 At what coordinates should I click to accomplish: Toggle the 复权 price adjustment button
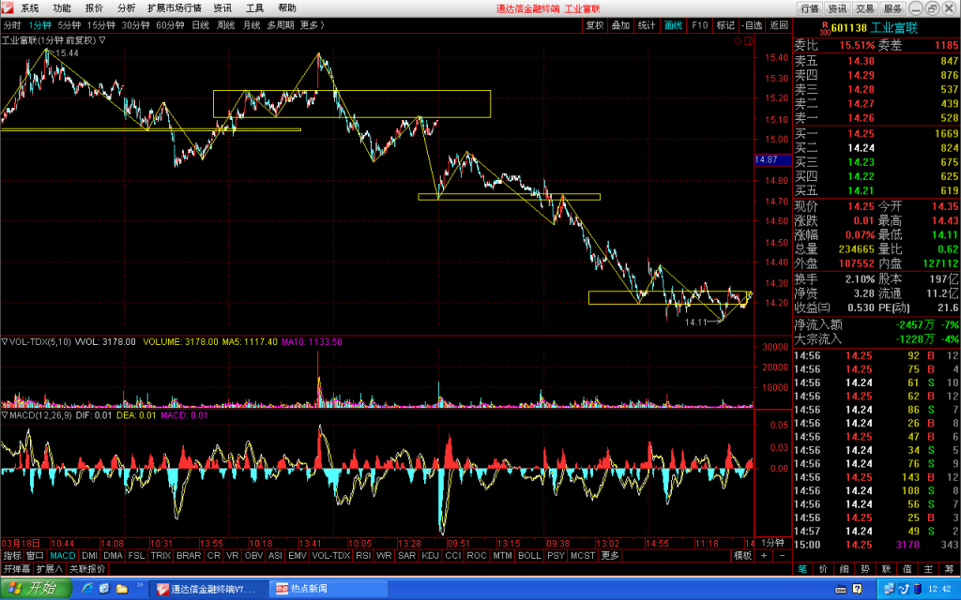pos(594,25)
